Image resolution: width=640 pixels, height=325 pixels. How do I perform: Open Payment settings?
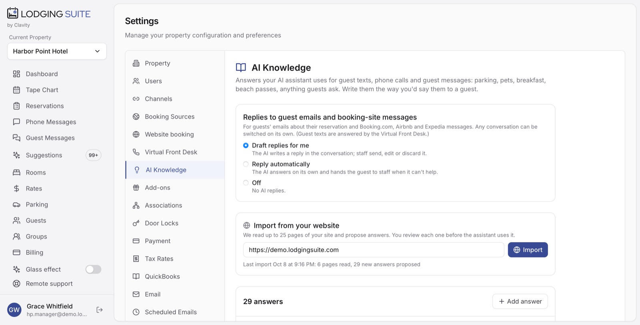click(175, 241)
